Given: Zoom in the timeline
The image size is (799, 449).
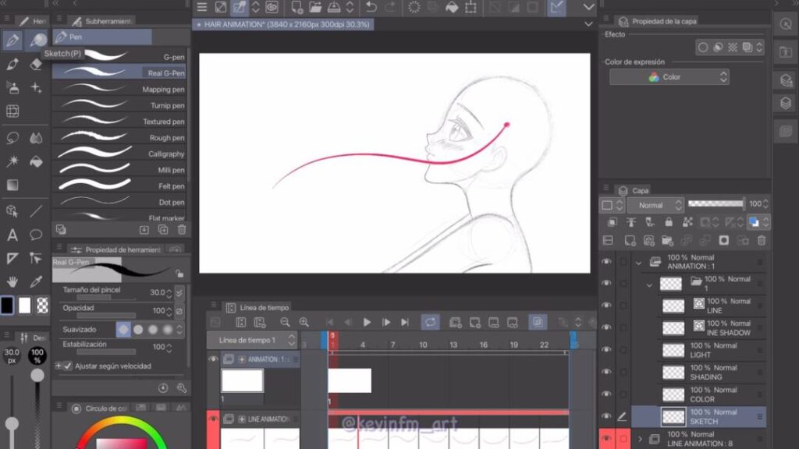Looking at the screenshot, I should [304, 322].
